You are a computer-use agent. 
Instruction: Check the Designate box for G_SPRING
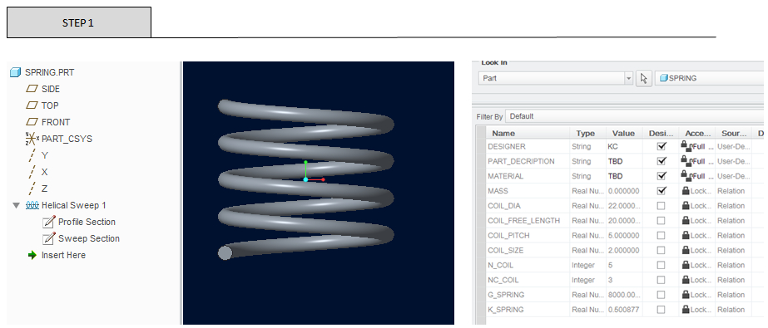(661, 295)
